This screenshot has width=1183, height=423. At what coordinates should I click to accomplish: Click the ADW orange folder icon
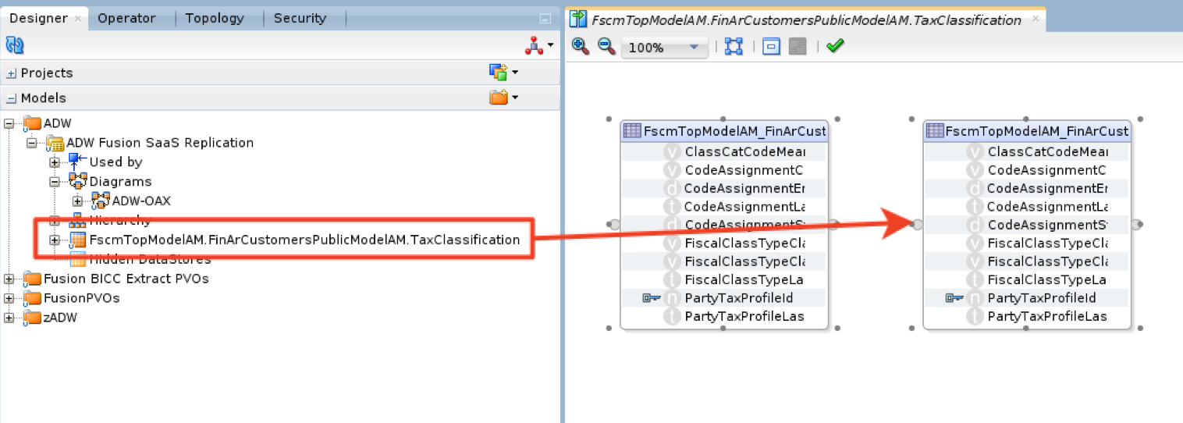pyautogui.click(x=32, y=123)
